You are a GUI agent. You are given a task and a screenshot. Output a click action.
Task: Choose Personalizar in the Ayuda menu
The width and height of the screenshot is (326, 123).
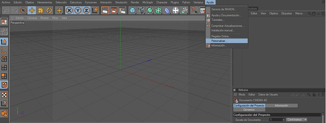pos(227,41)
